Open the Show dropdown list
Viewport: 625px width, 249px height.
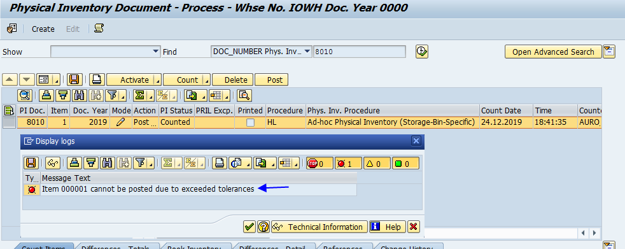click(156, 52)
